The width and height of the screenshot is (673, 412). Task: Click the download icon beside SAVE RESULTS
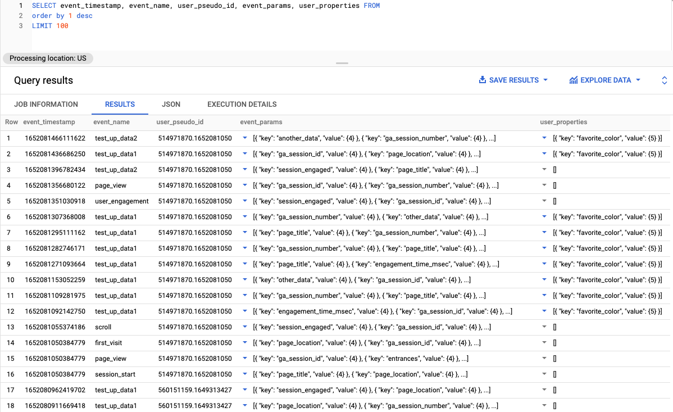coord(482,80)
